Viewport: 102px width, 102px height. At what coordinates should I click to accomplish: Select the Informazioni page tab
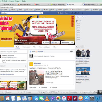click(26, 47)
